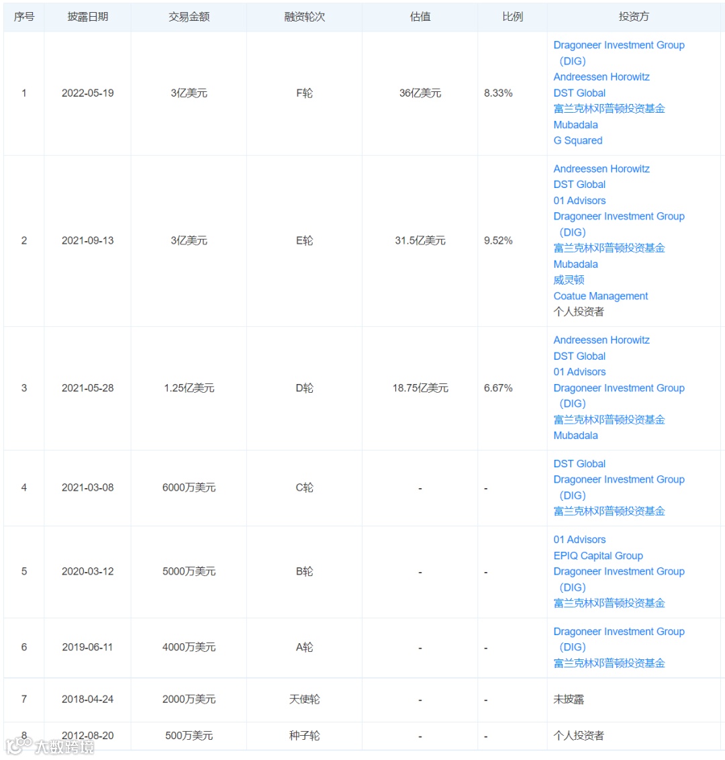Screen dimensions: 725x760
Task: Open Dragoneer Investment Group link in D轮 row
Action: [619, 395]
